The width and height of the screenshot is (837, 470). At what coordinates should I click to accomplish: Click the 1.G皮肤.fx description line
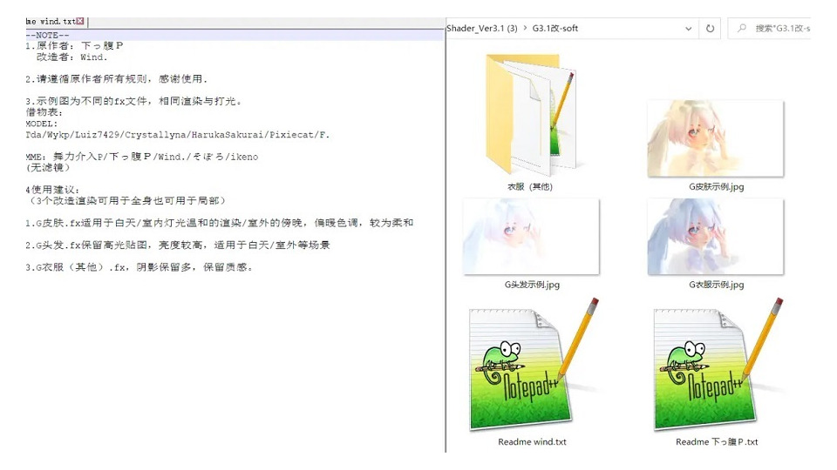[x=219, y=223]
